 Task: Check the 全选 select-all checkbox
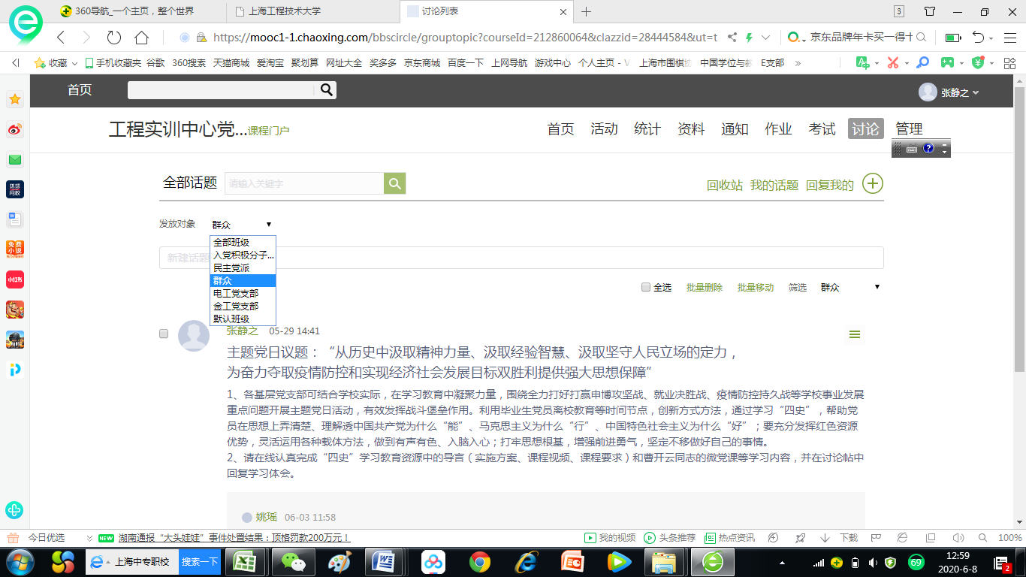646,288
